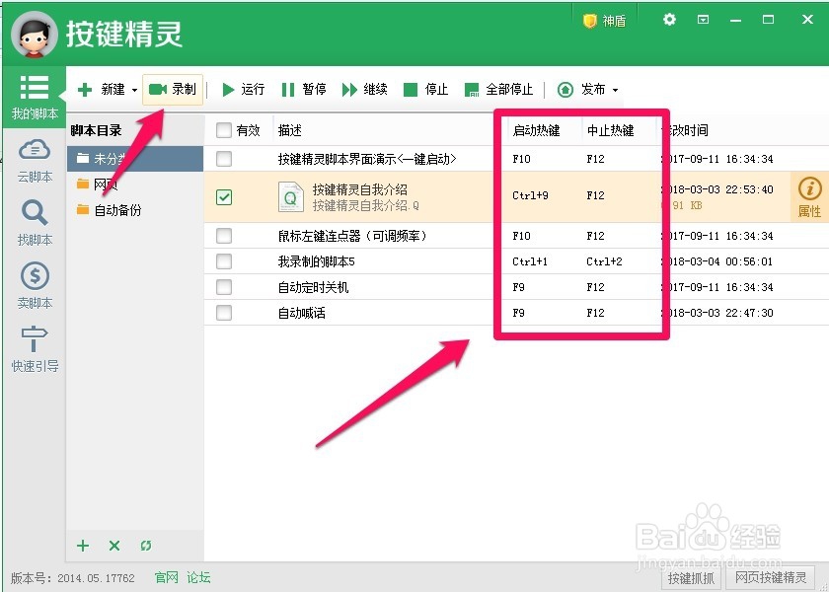Check the 自动定时关机 row checkbox
Image resolution: width=829 pixels, height=592 pixels.
[224, 287]
